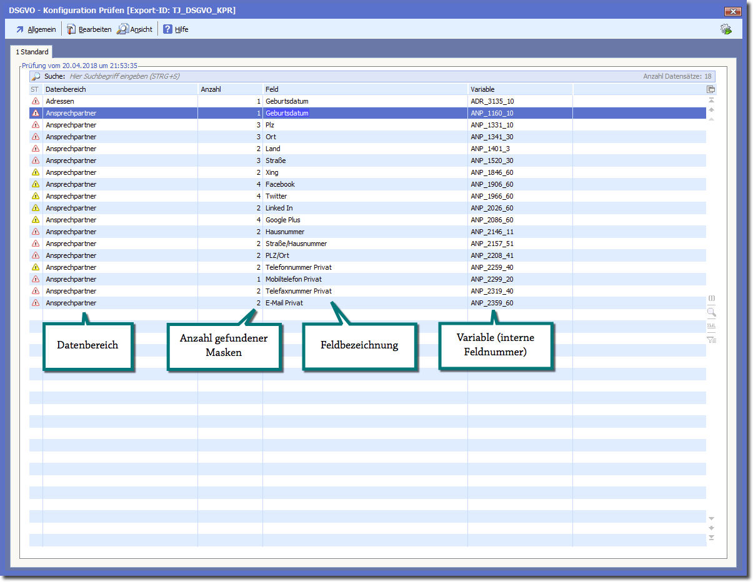Open the Bearbeiten menu
Viewport: 753px width, 582px height.
[x=89, y=29]
